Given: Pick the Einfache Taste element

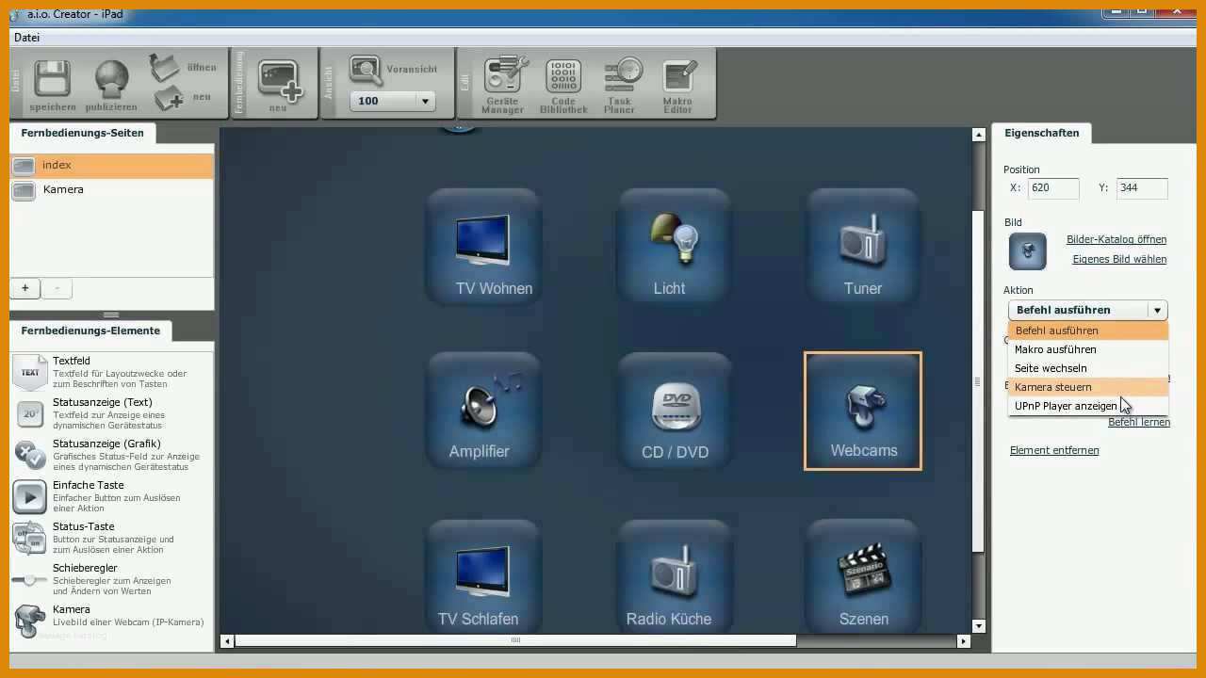Looking at the screenshot, I should (x=111, y=496).
